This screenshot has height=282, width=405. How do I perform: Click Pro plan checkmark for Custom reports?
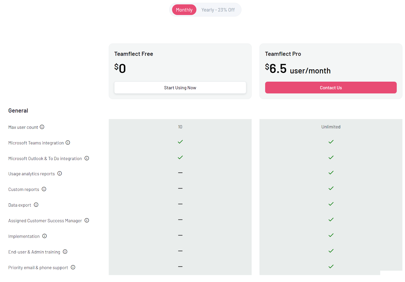(331, 188)
